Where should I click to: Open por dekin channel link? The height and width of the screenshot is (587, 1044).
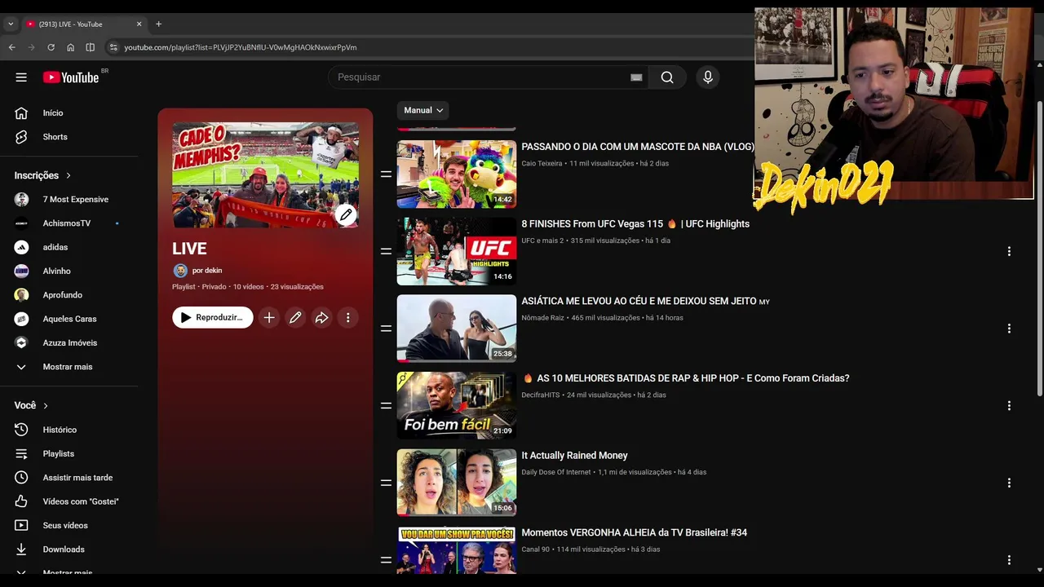[x=207, y=271]
